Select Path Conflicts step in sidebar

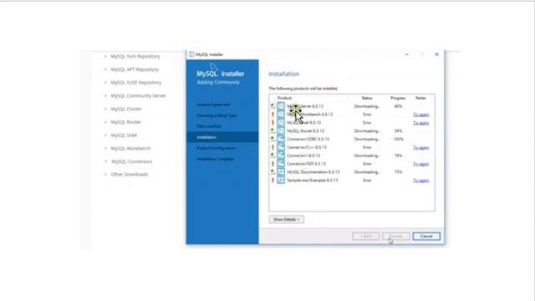point(209,126)
